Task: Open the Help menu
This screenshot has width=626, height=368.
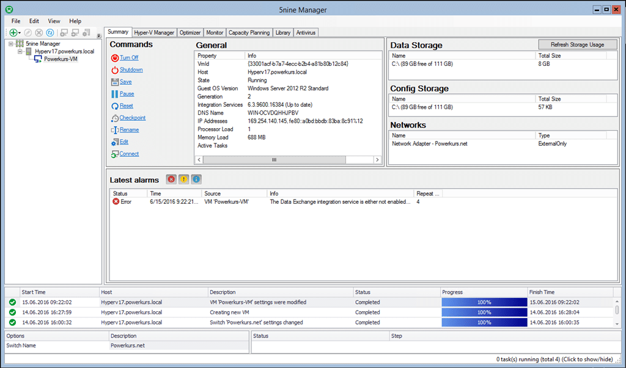Action: click(75, 21)
